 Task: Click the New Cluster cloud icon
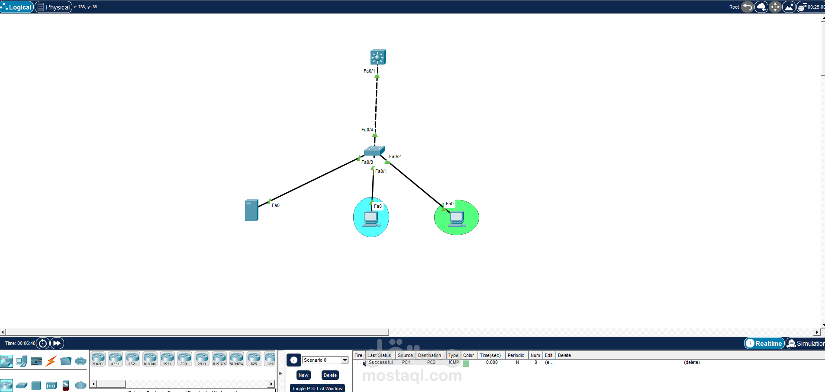761,7
